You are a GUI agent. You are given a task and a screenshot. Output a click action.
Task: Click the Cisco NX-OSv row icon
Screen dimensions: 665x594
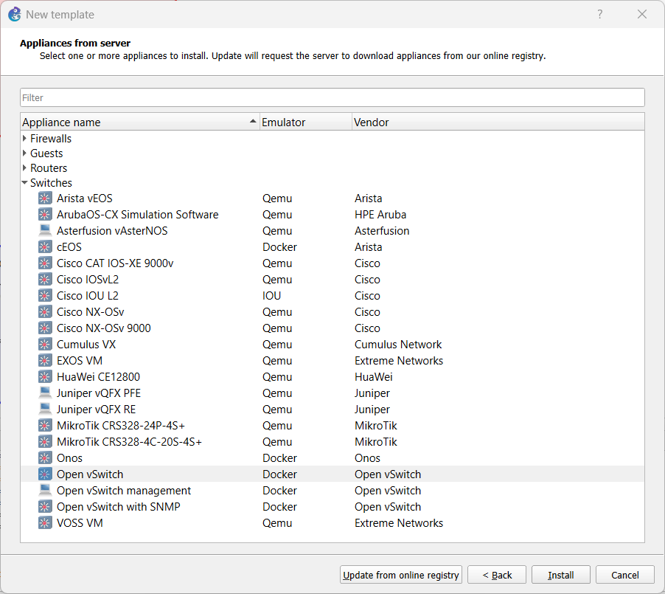point(45,311)
